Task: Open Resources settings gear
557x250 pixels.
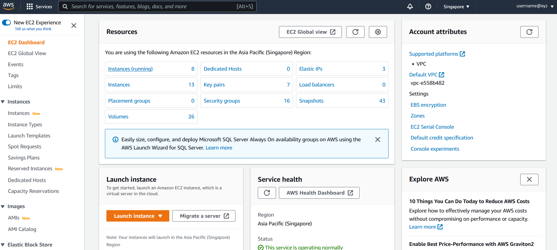Action: 378,32
